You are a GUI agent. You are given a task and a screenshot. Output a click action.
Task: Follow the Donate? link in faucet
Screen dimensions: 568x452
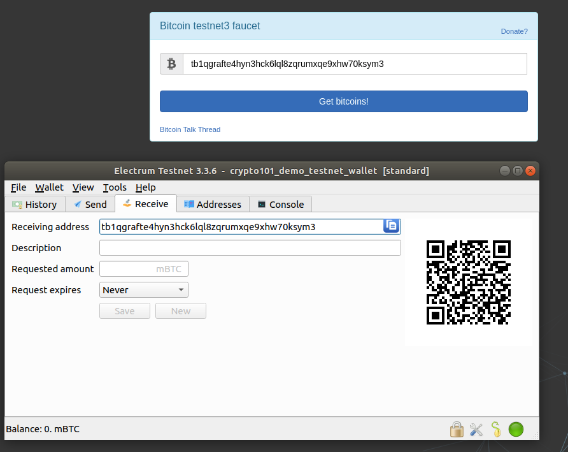pyautogui.click(x=514, y=31)
